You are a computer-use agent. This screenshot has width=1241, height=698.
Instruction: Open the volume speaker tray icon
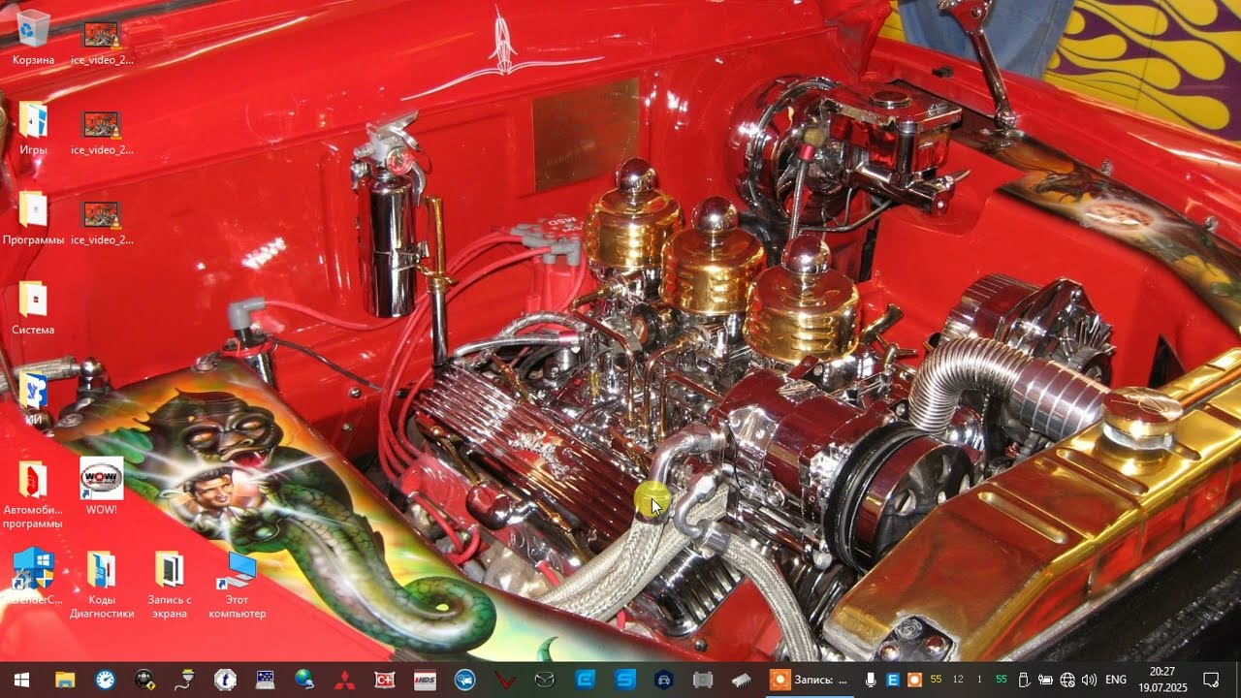pyautogui.click(x=1089, y=680)
